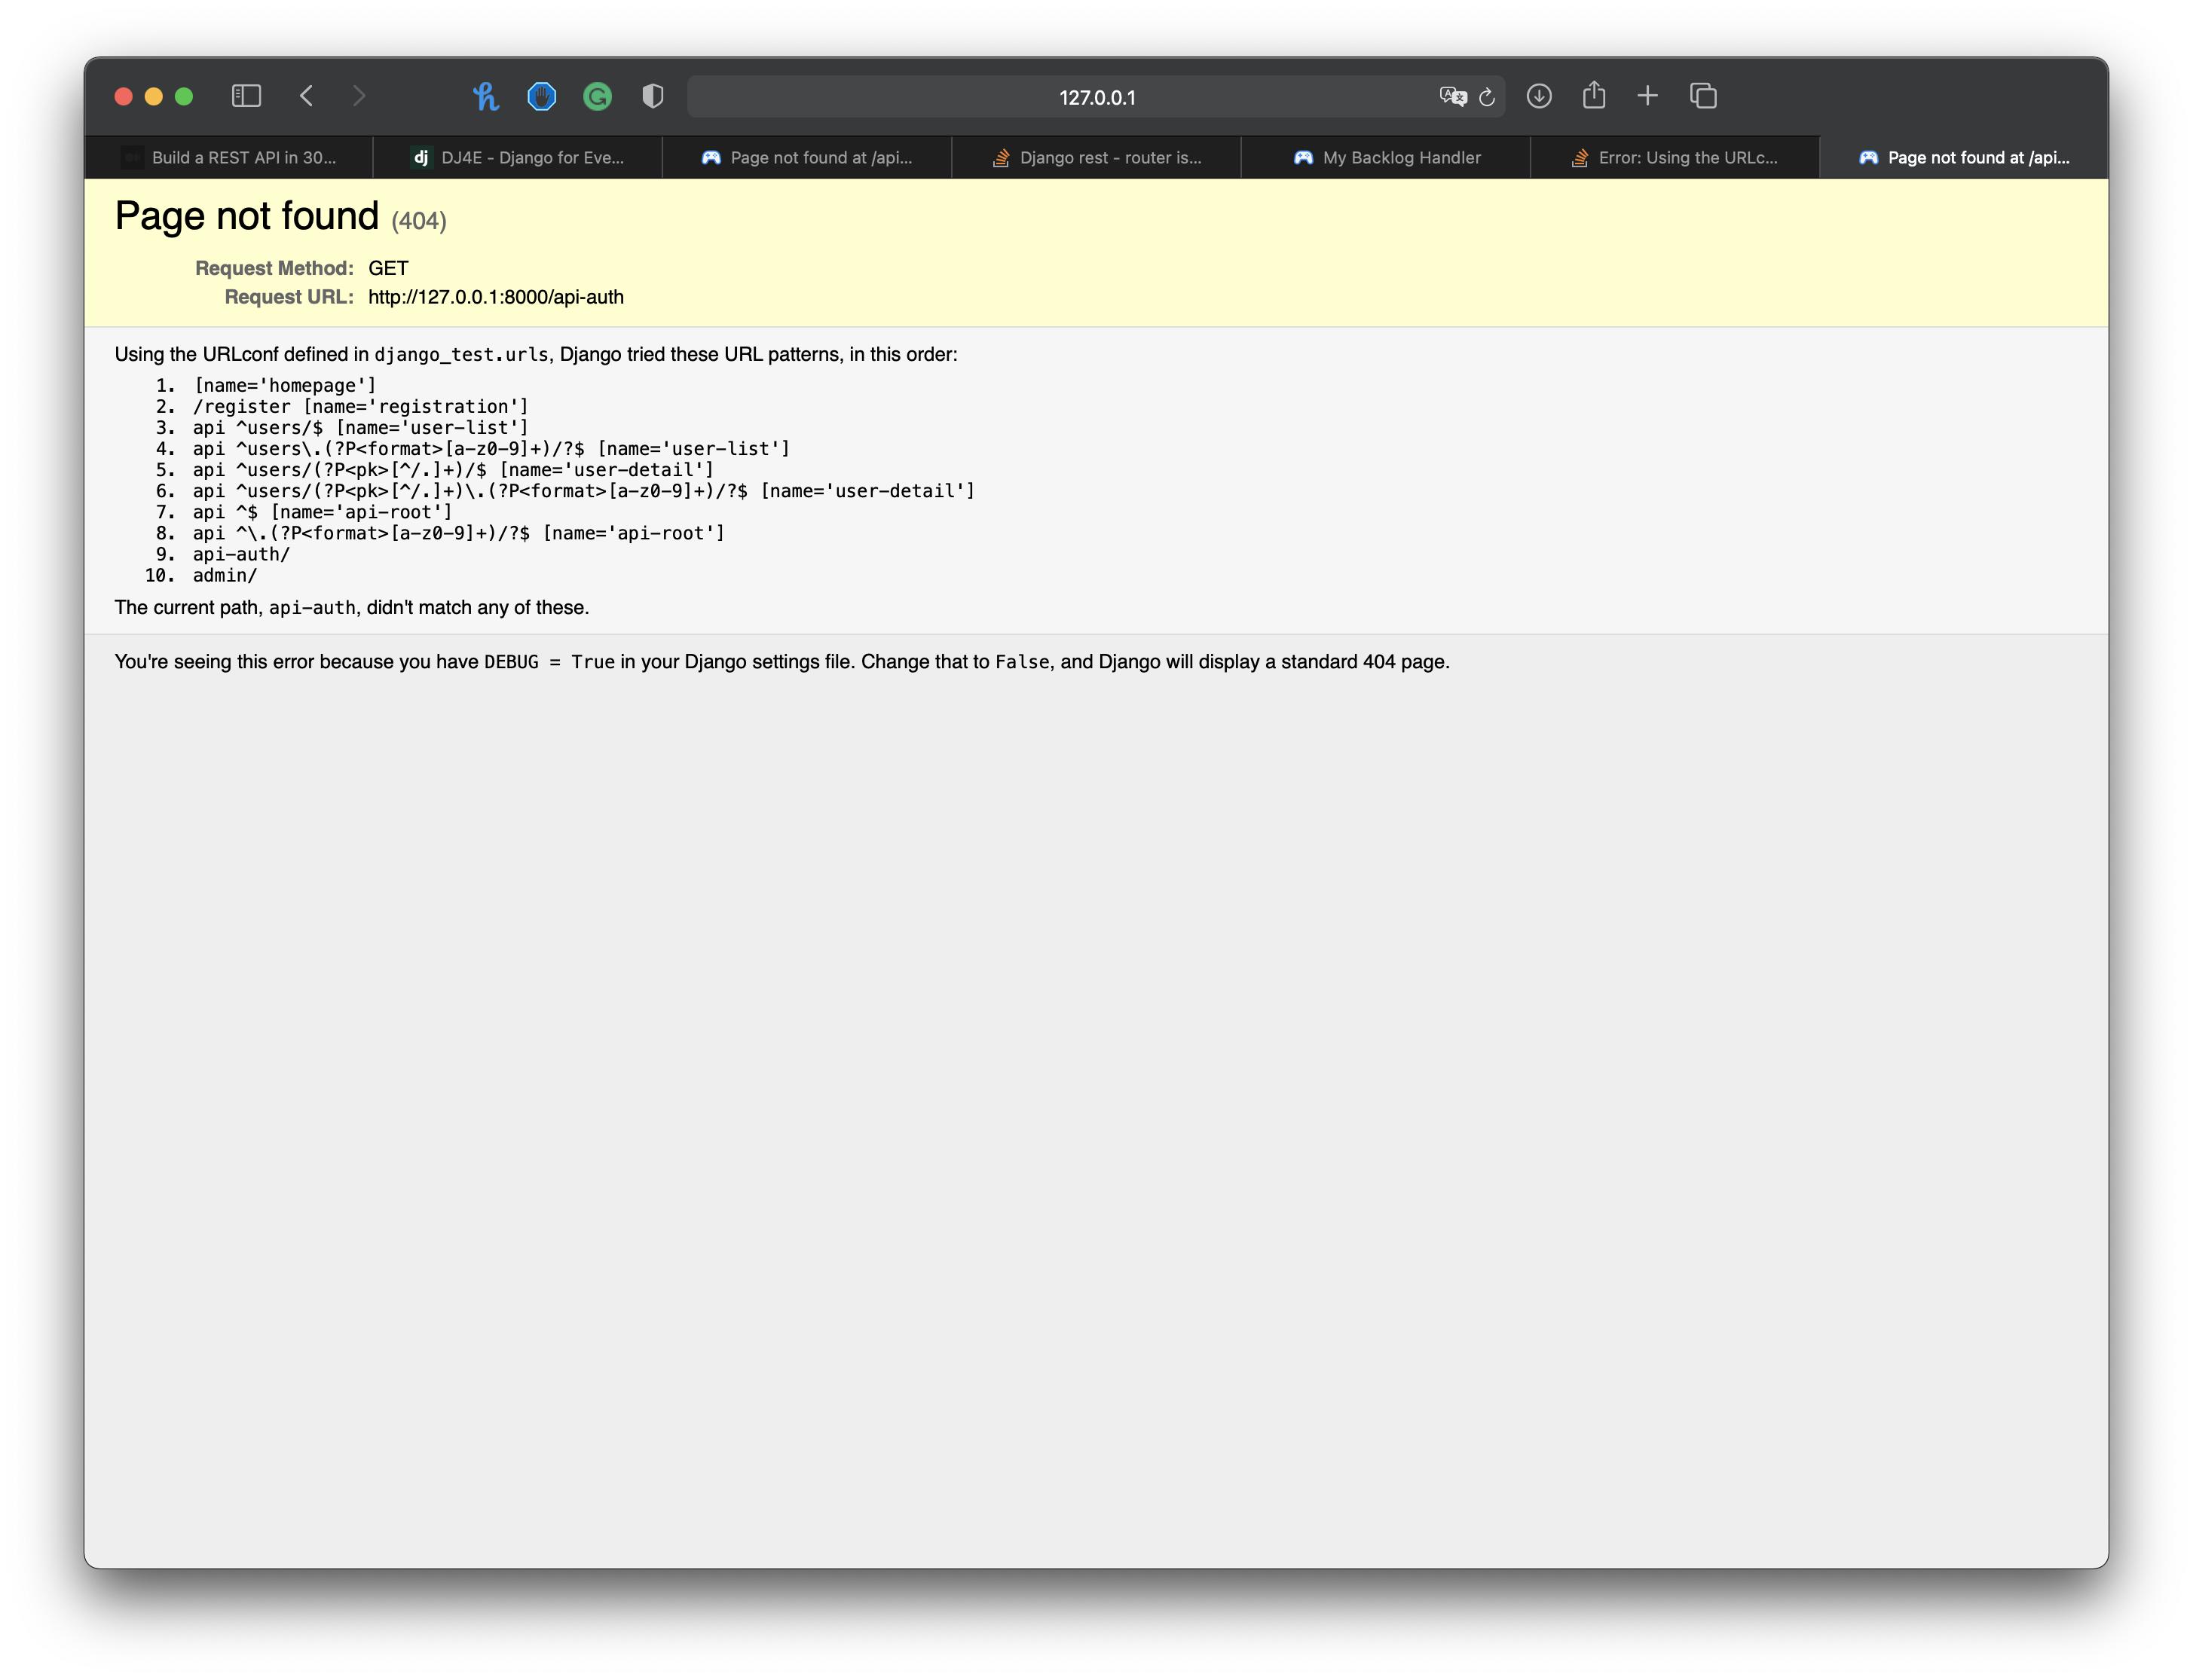Open the Hypothesis extension icon
This screenshot has height=1680, width=2193.
pos(486,96)
